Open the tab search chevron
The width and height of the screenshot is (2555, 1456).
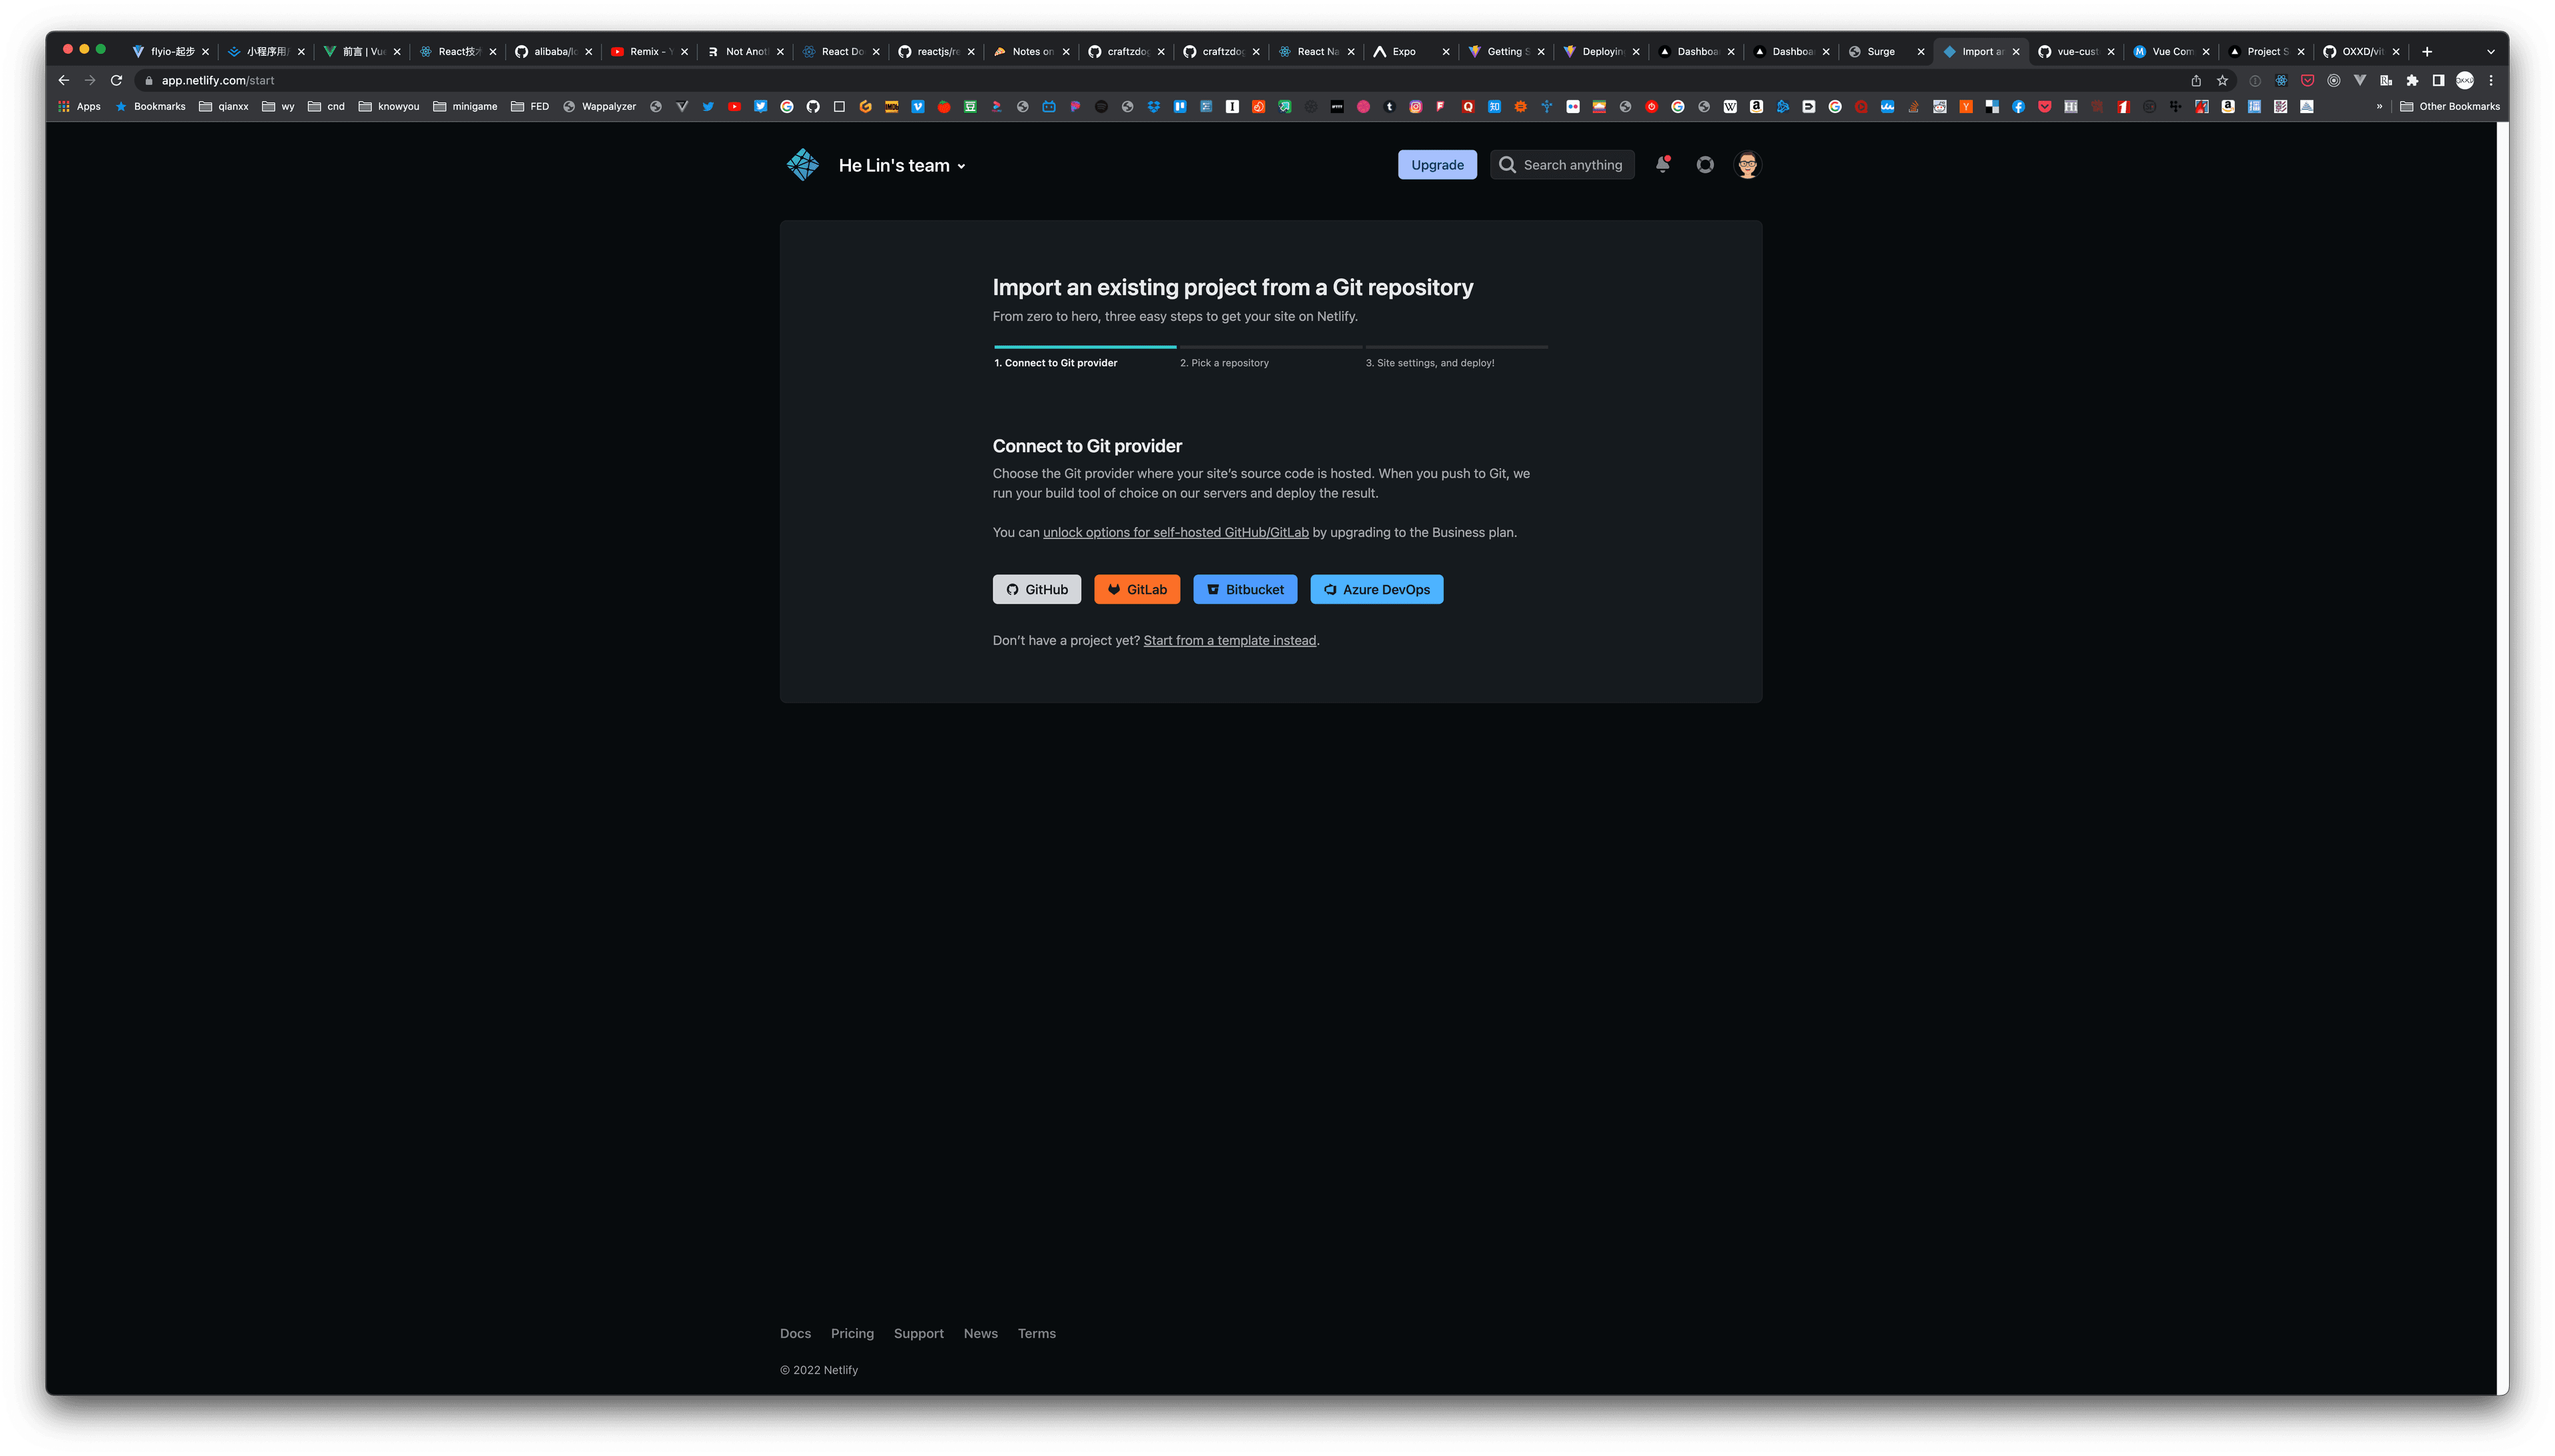click(x=2491, y=52)
